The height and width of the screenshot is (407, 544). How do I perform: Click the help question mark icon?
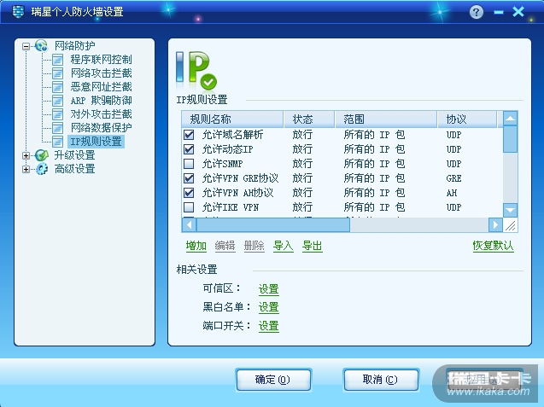pos(476,12)
